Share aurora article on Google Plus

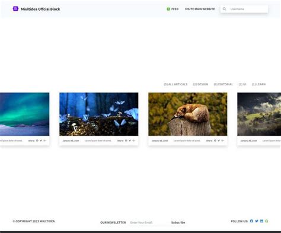click(45, 141)
